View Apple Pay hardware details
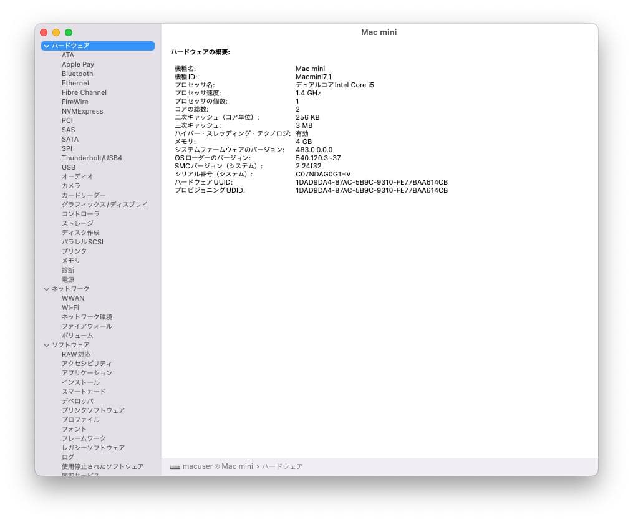The image size is (633, 522). point(77,64)
